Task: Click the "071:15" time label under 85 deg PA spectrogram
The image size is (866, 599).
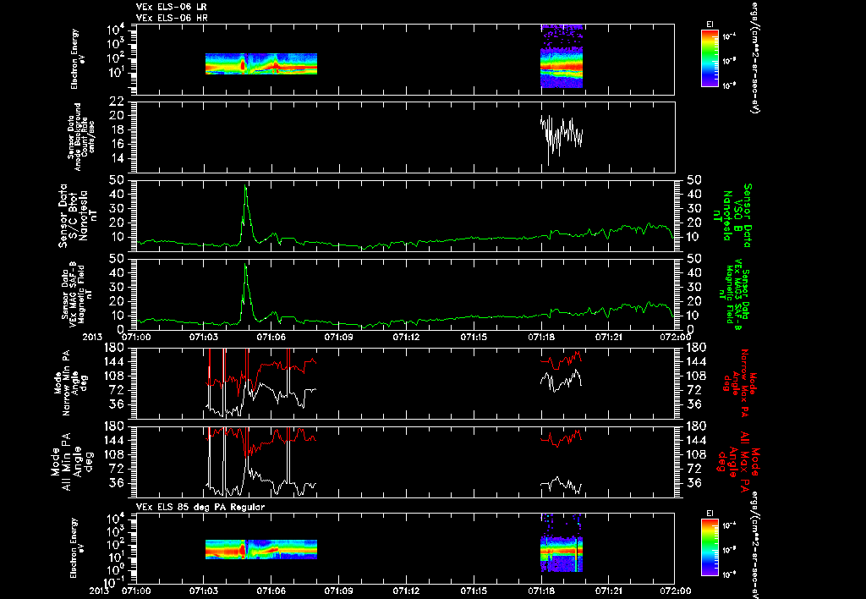Action: click(474, 591)
